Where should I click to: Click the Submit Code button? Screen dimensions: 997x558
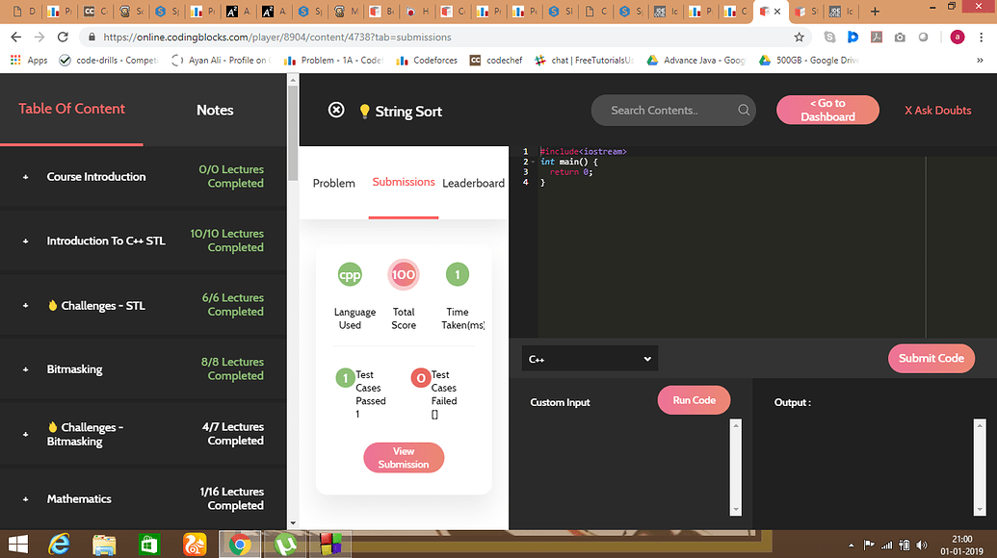coord(931,358)
